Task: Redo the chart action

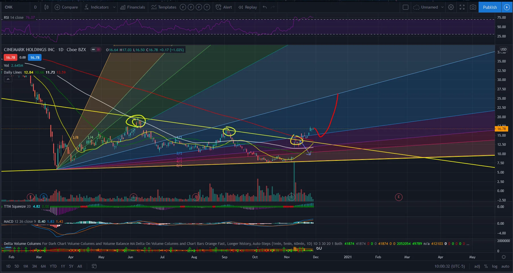Action: coord(273,7)
